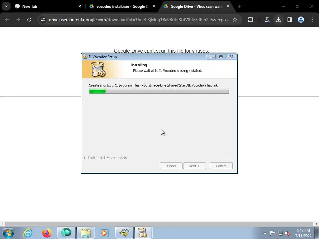
Task: Maximize the IL Vocodex Setup window
Action: 221,57
